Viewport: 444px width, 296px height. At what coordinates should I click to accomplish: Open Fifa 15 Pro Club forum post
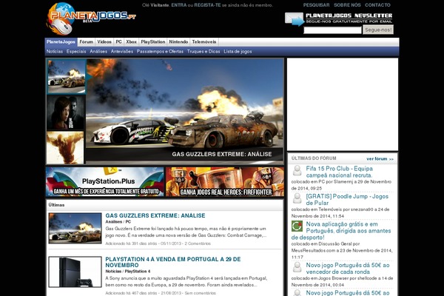pyautogui.click(x=339, y=172)
